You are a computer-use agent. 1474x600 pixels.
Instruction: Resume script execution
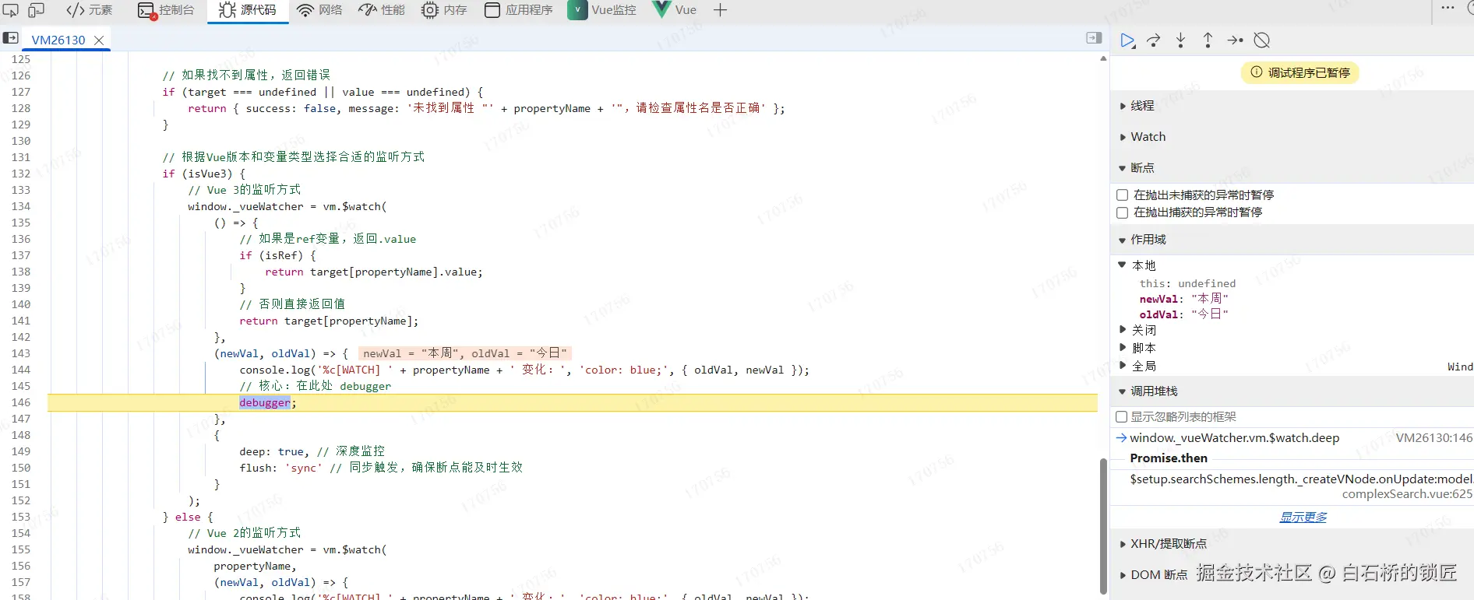pyautogui.click(x=1127, y=40)
